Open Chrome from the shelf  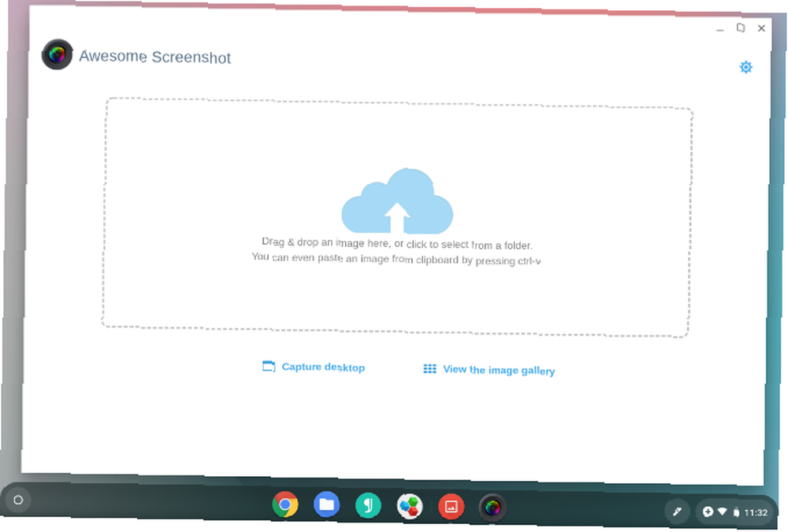[x=285, y=504]
